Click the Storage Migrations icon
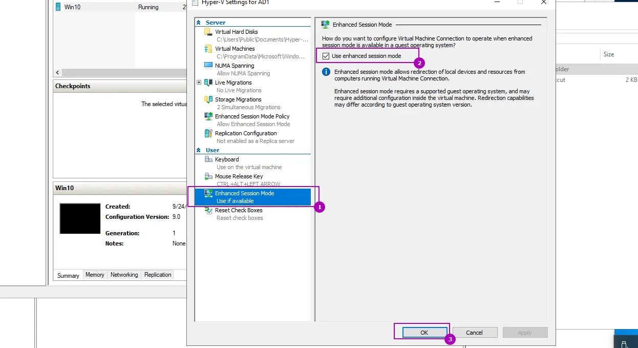 208,99
